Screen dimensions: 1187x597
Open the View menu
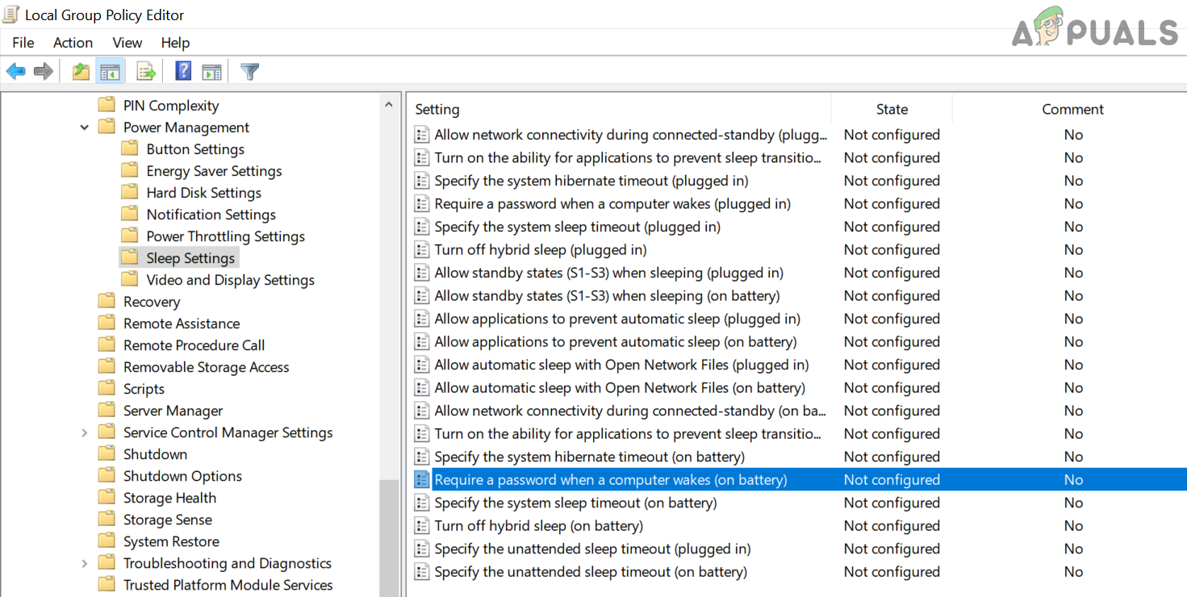pyautogui.click(x=127, y=43)
